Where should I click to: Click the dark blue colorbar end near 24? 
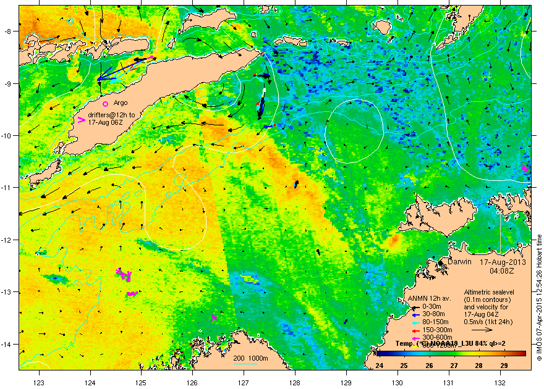[x=380, y=354]
